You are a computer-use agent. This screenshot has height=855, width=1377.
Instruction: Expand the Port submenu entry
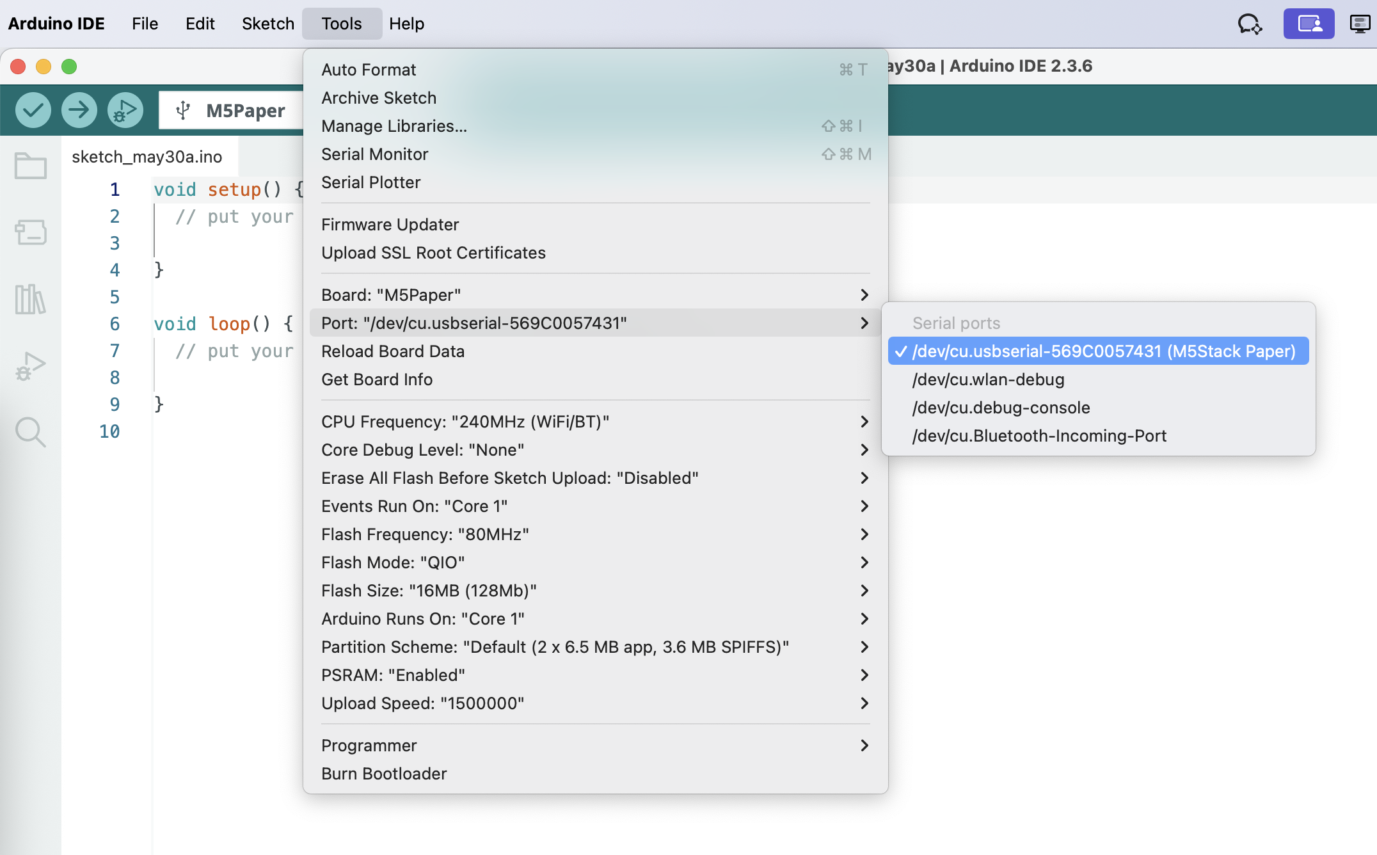[x=595, y=323]
